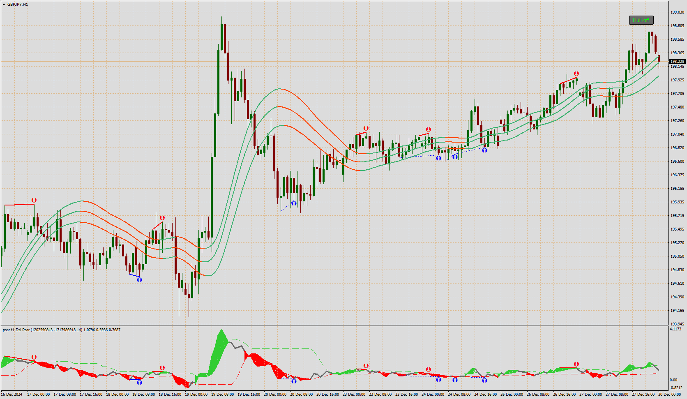Click the 26 Dec 16:00 time axis label
The height and width of the screenshot is (399, 687).
click(x=564, y=394)
